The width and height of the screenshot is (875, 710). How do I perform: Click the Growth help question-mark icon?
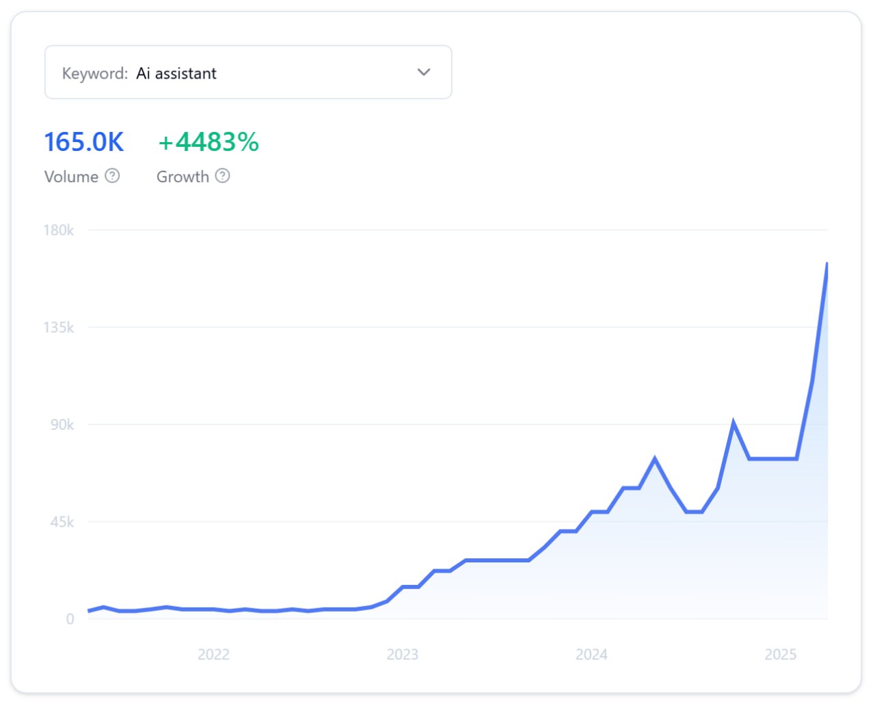click(x=222, y=176)
